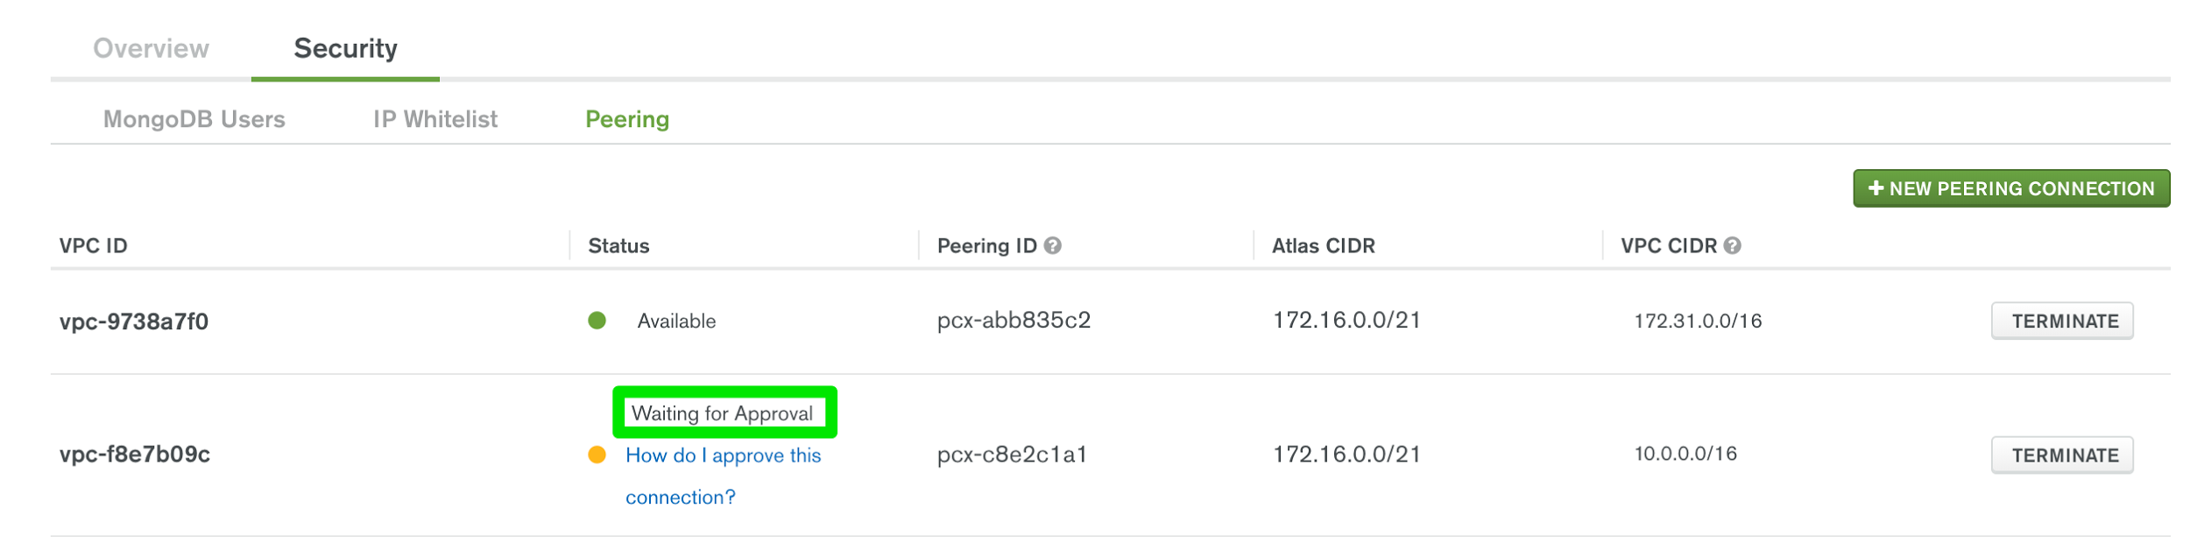
Task: Click the Status column header
Action: (x=618, y=246)
